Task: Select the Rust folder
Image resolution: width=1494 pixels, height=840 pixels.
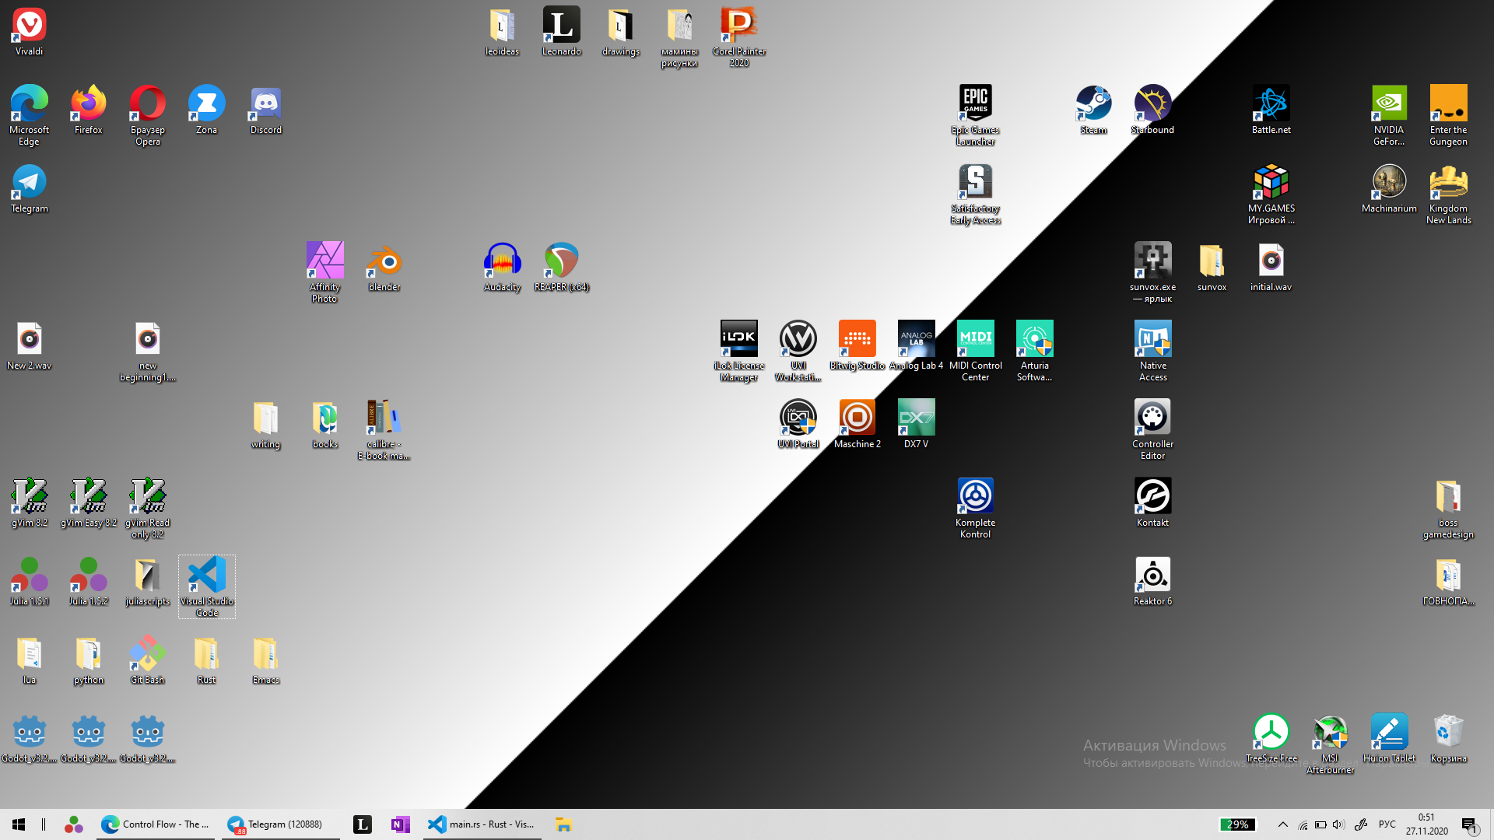Action: [207, 660]
